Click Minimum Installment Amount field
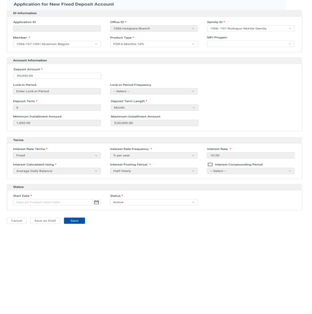The image size is (312, 314). pos(57,123)
